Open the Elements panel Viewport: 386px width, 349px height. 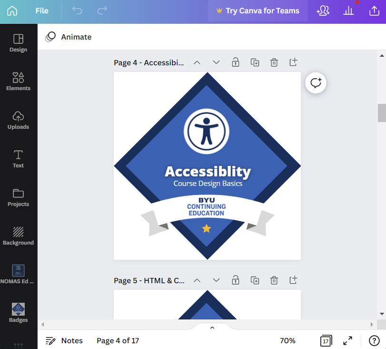[x=18, y=81]
